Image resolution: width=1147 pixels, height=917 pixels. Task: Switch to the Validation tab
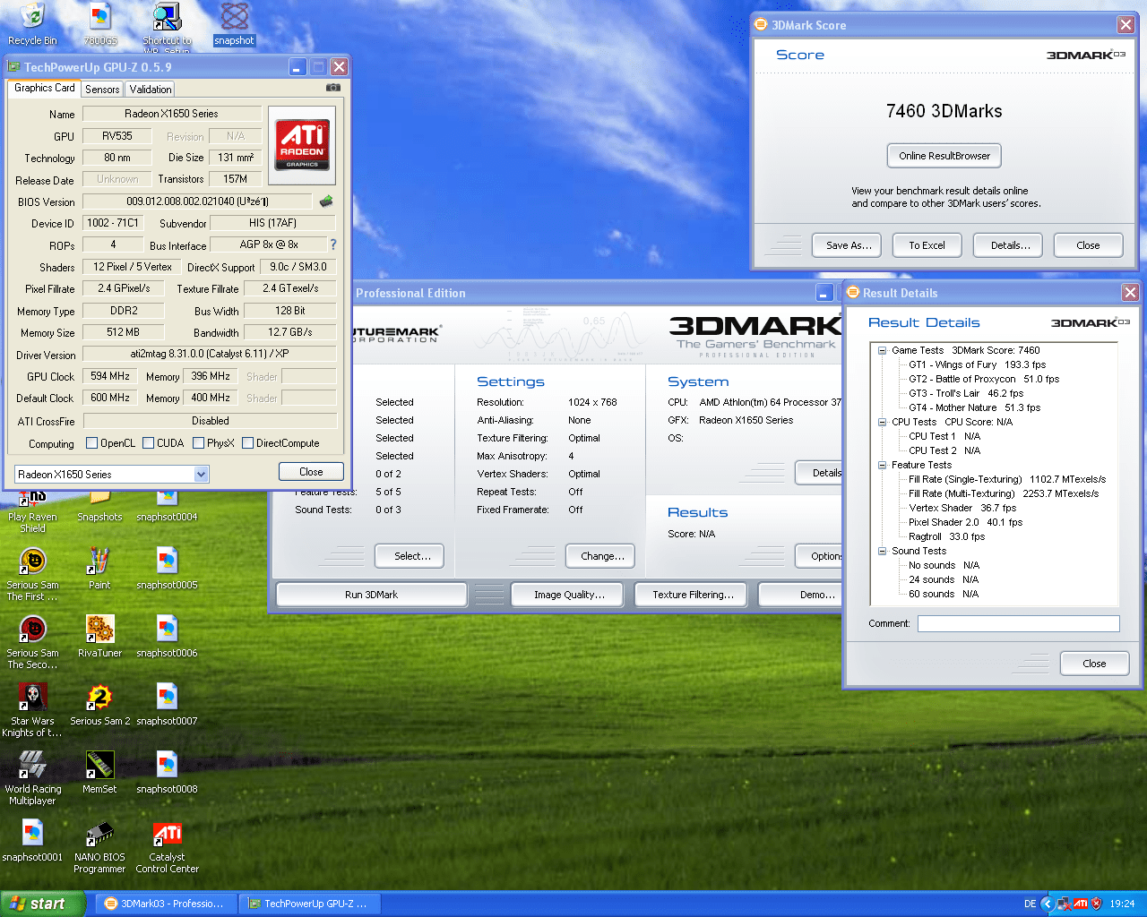click(x=150, y=89)
